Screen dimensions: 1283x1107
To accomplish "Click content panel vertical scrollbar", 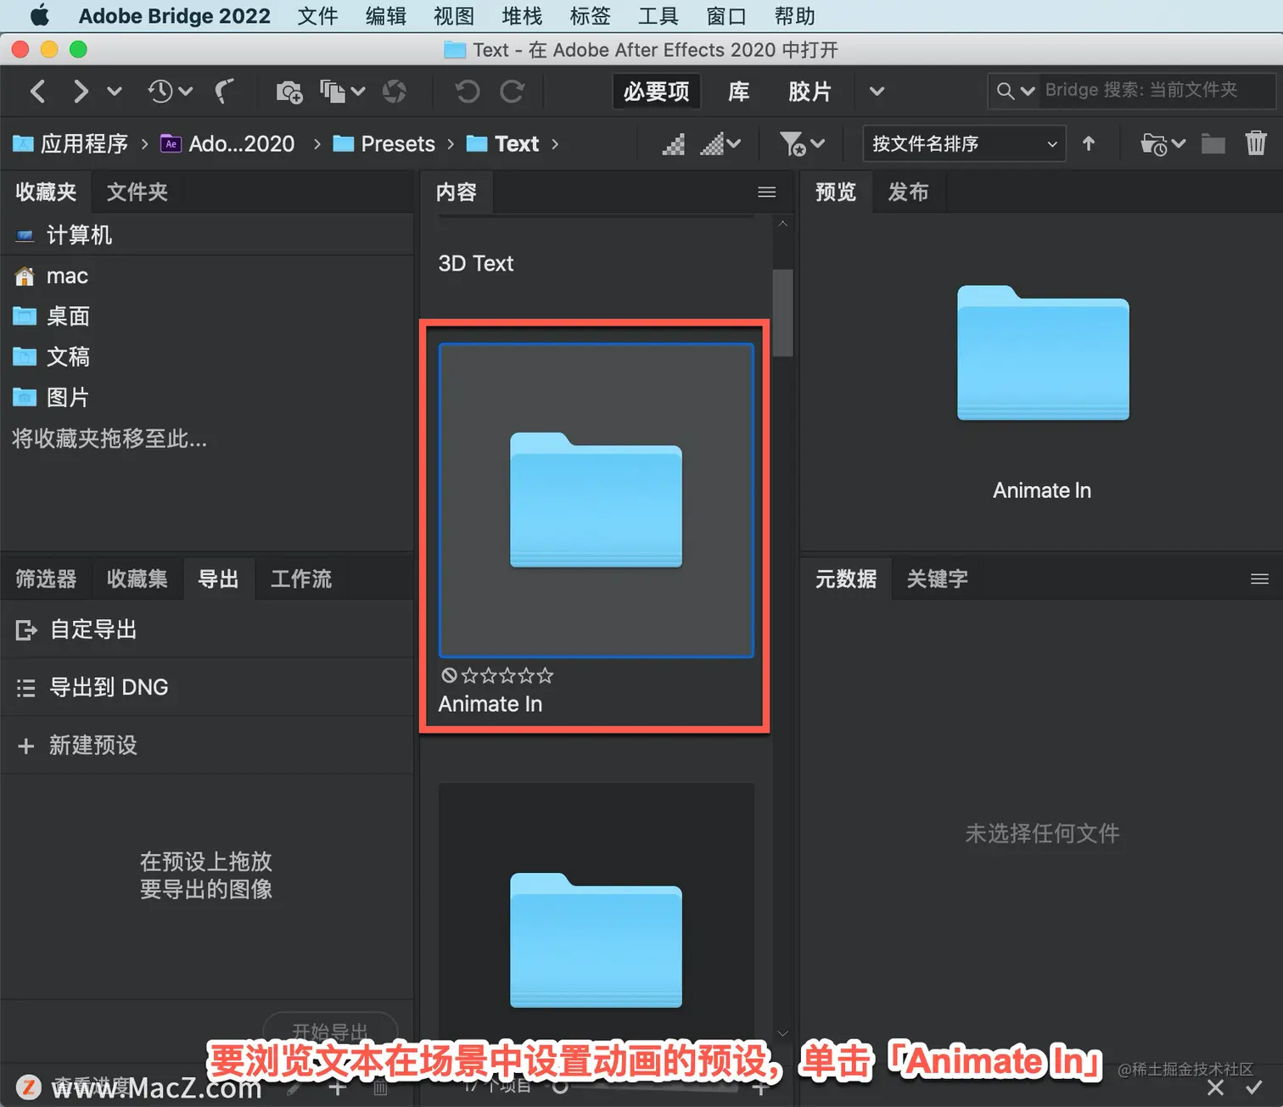I will [x=782, y=313].
